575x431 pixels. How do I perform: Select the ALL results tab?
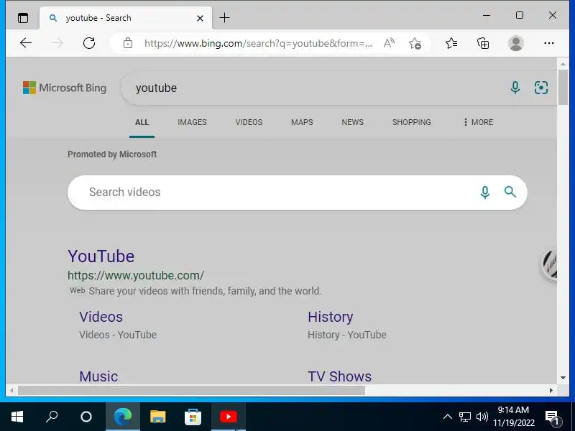(142, 122)
